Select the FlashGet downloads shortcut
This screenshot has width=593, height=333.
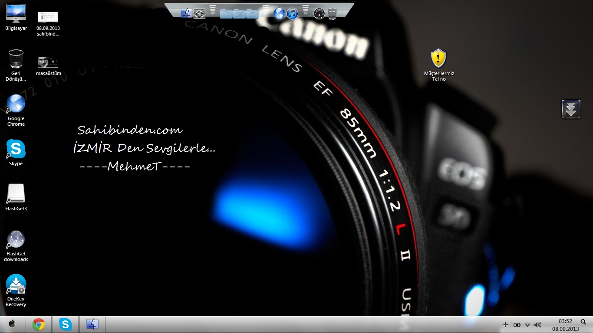[x=16, y=246]
